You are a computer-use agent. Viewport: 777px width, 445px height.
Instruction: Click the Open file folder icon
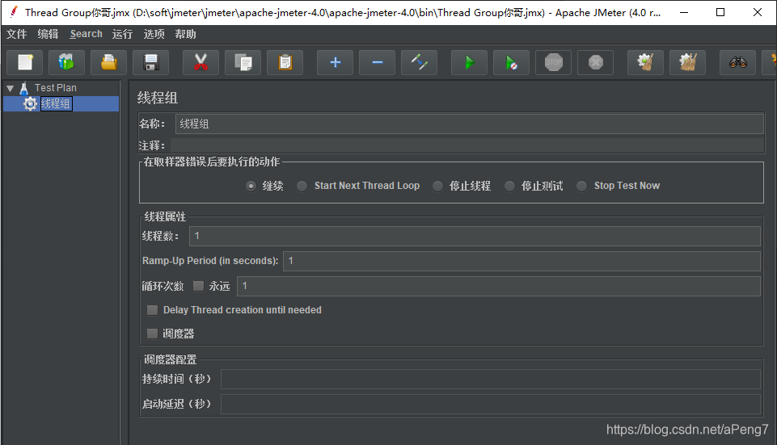(108, 62)
